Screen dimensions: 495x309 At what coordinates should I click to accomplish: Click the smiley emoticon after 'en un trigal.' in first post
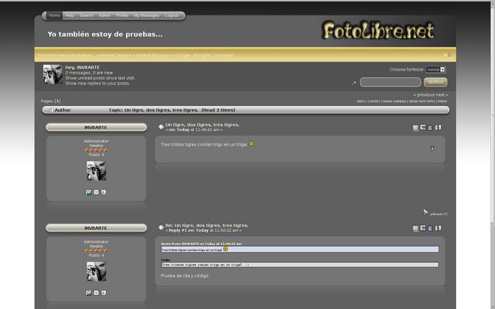pos(251,144)
